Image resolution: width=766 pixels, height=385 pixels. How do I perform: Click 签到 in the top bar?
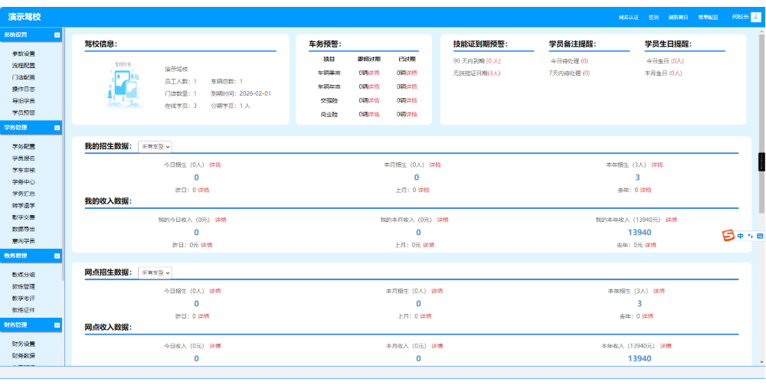tap(653, 17)
